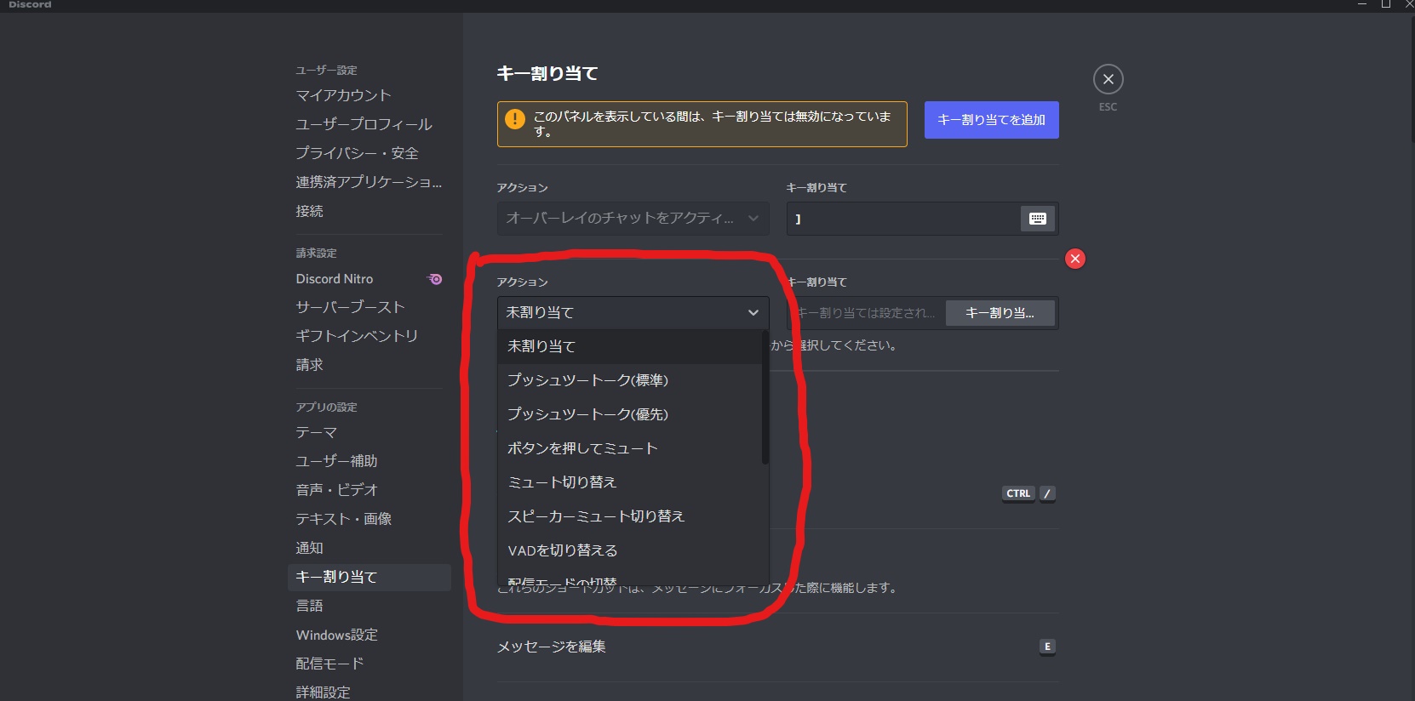Collapse the 未割り当て action dropdown chevron
This screenshot has width=1415, height=701.
(753, 312)
